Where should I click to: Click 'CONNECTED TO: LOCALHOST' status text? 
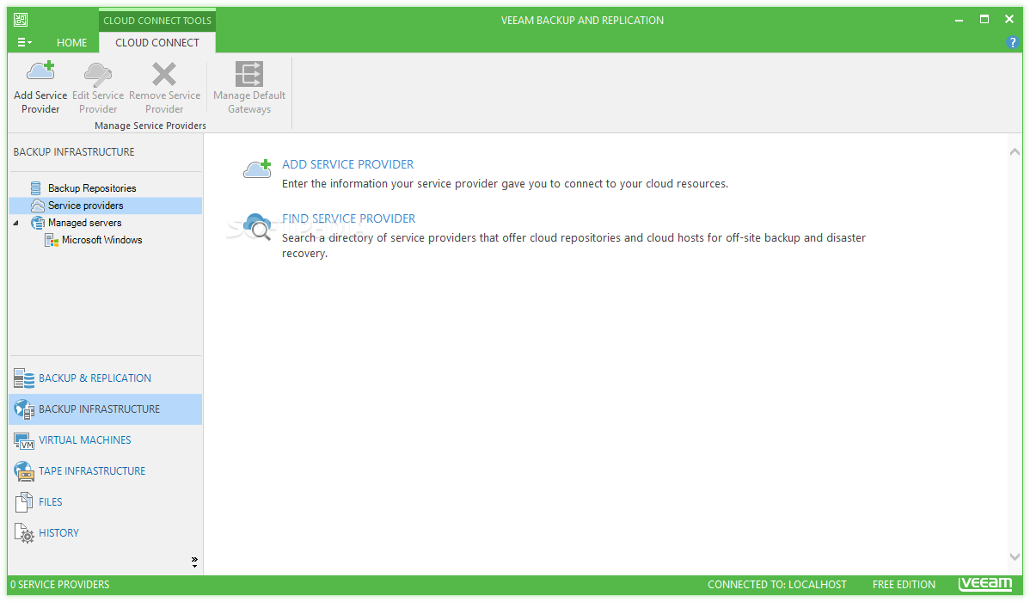pos(777,584)
